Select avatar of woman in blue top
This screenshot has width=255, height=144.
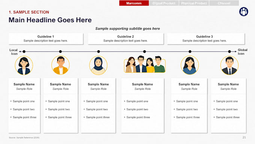pos(190,65)
